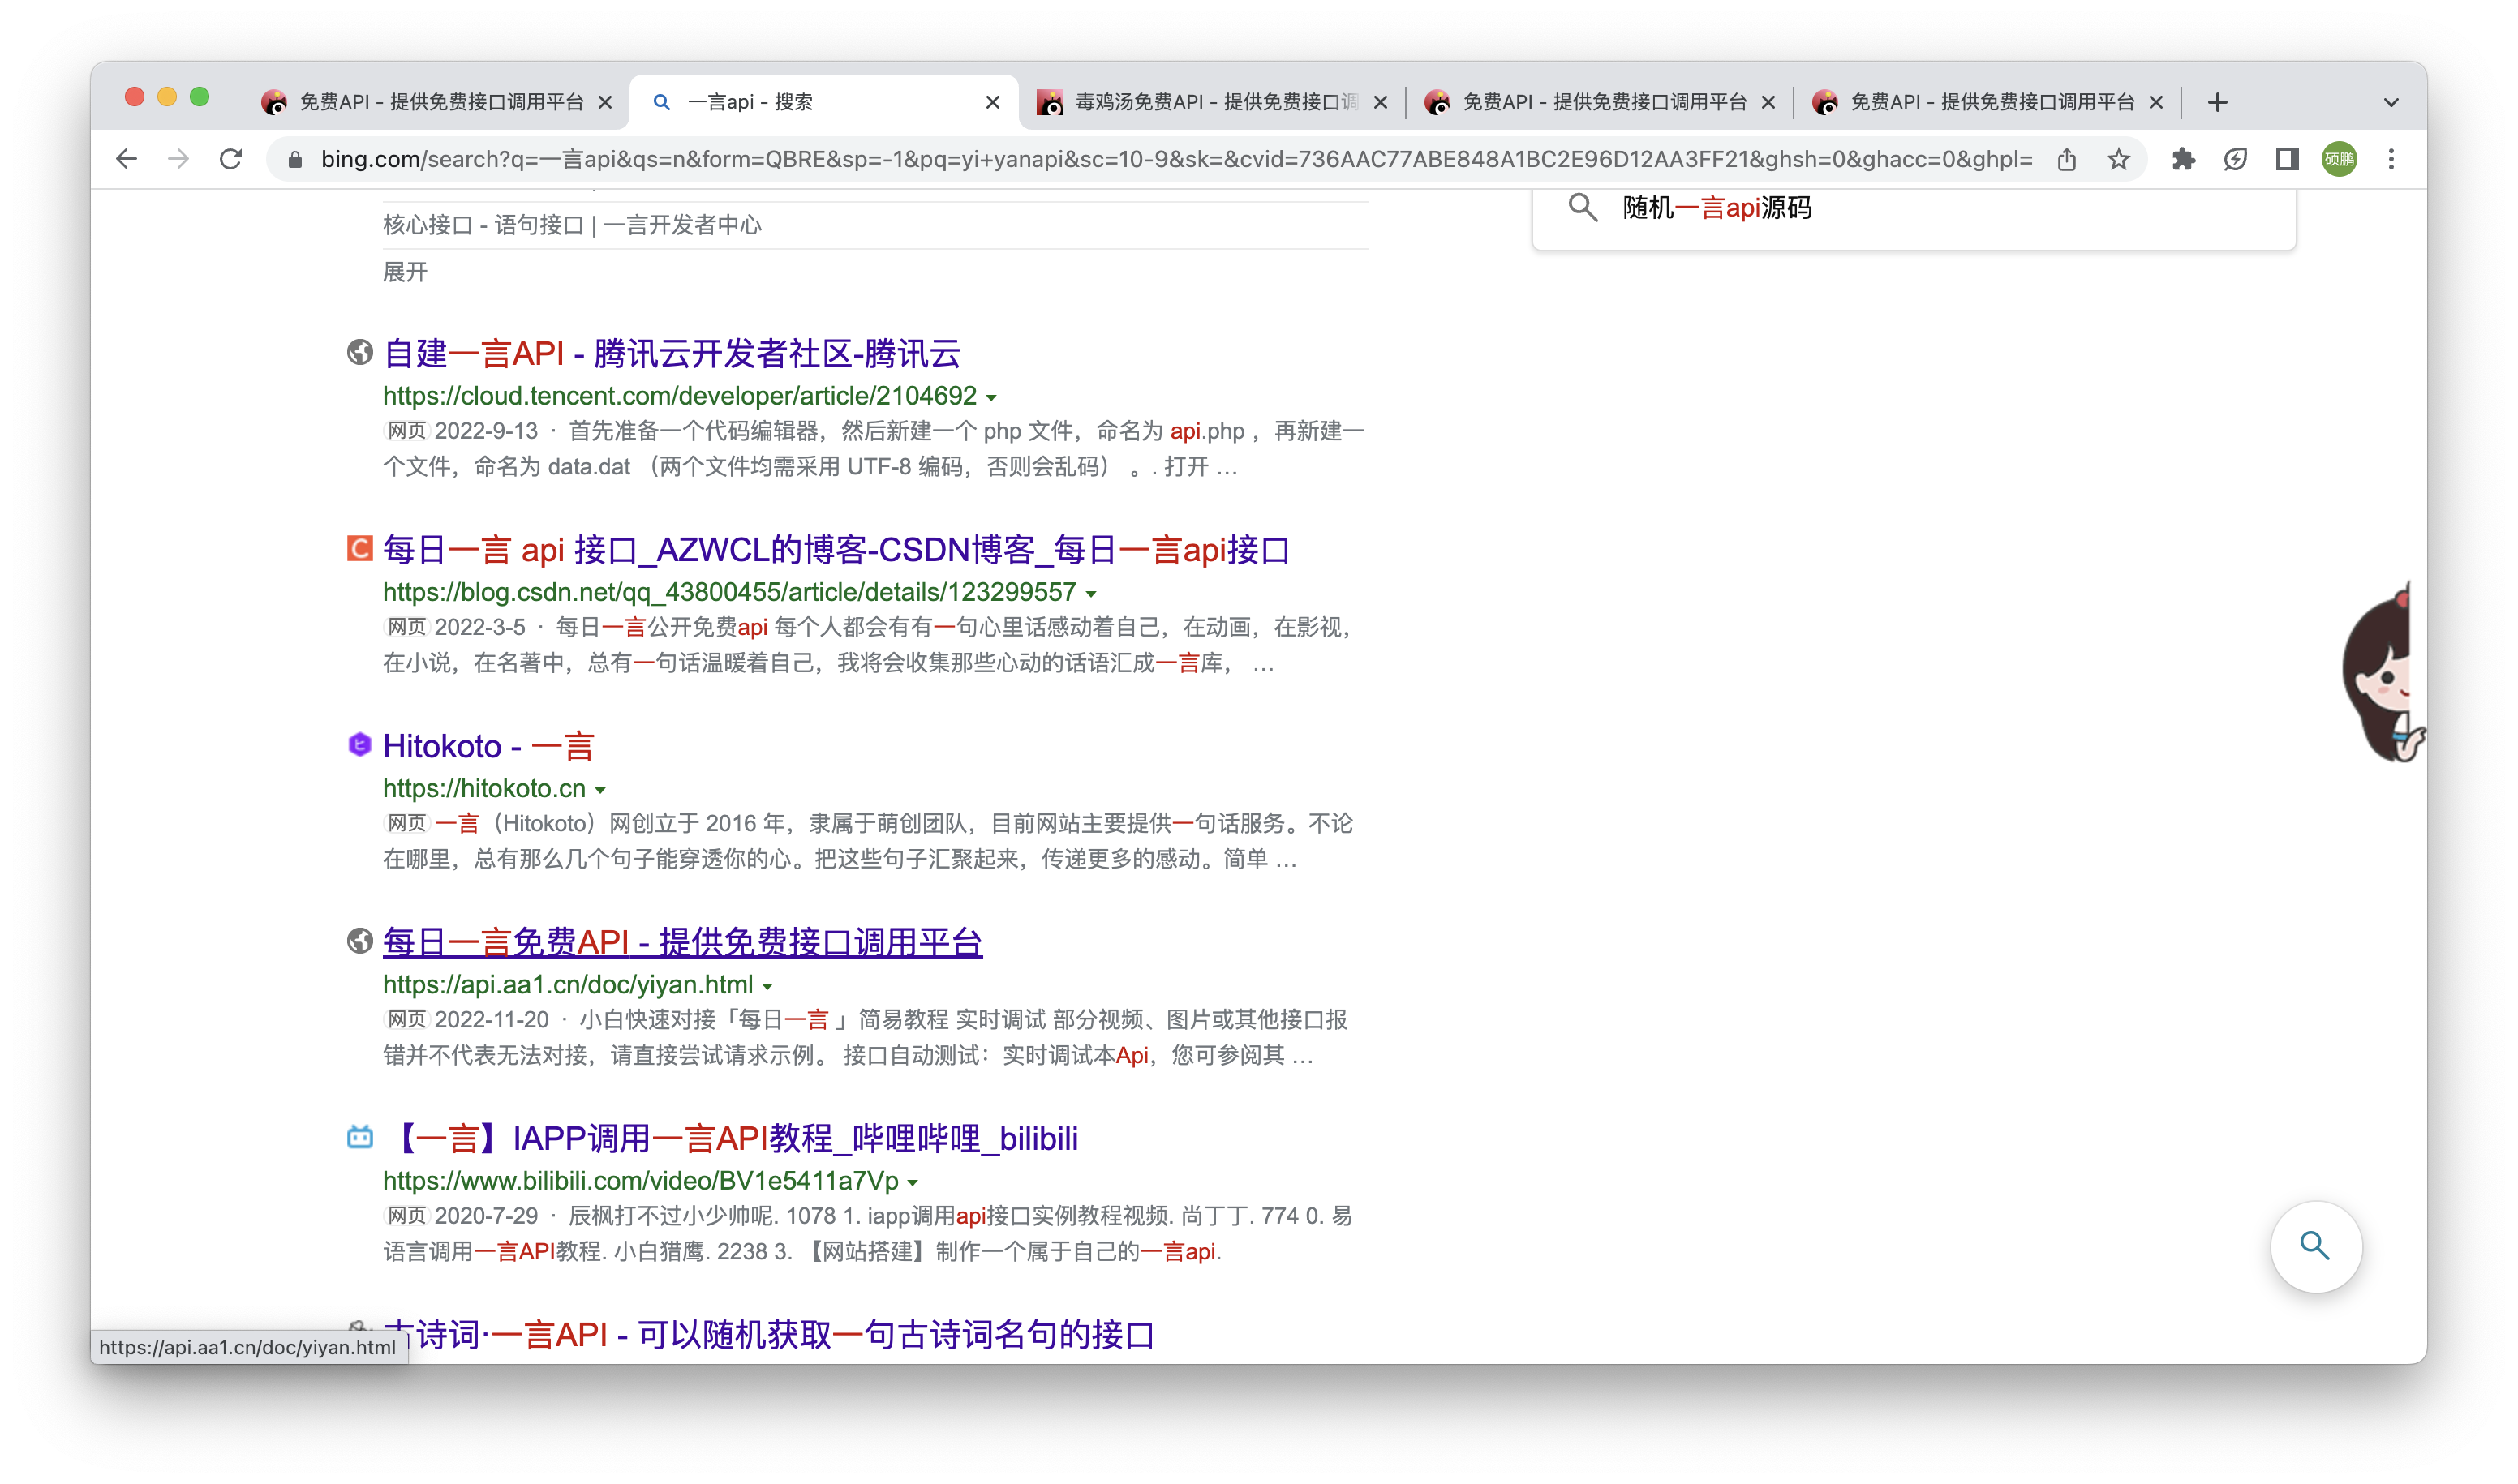Reload the Bing search page
The height and width of the screenshot is (1484, 2518).
point(231,159)
